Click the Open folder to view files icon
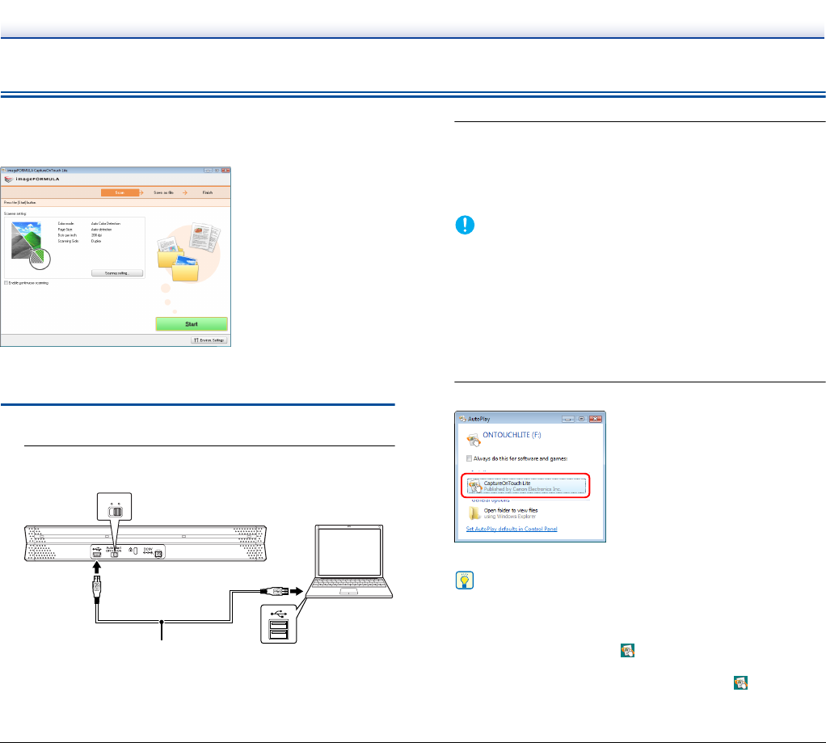826x743 pixels. tap(475, 513)
